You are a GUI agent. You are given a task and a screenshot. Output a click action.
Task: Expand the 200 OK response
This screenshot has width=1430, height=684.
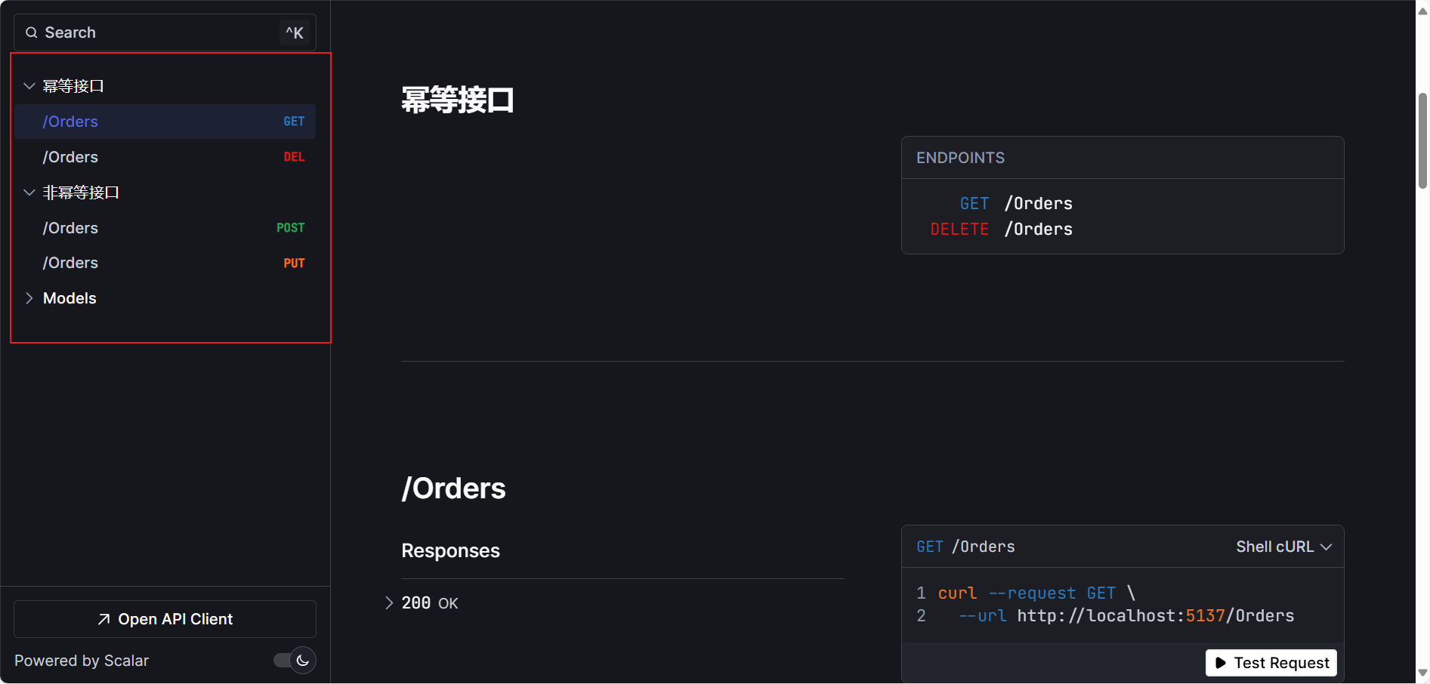tap(389, 602)
